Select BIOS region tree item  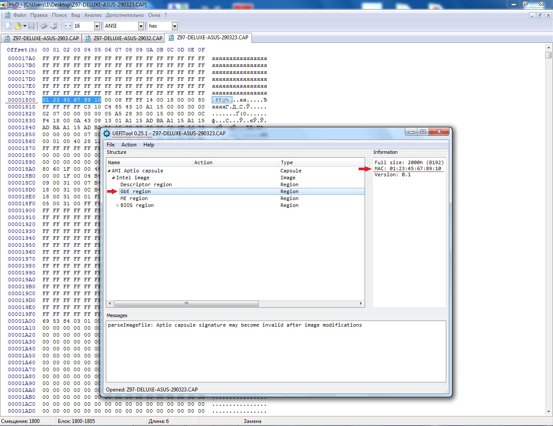pyautogui.click(x=137, y=205)
